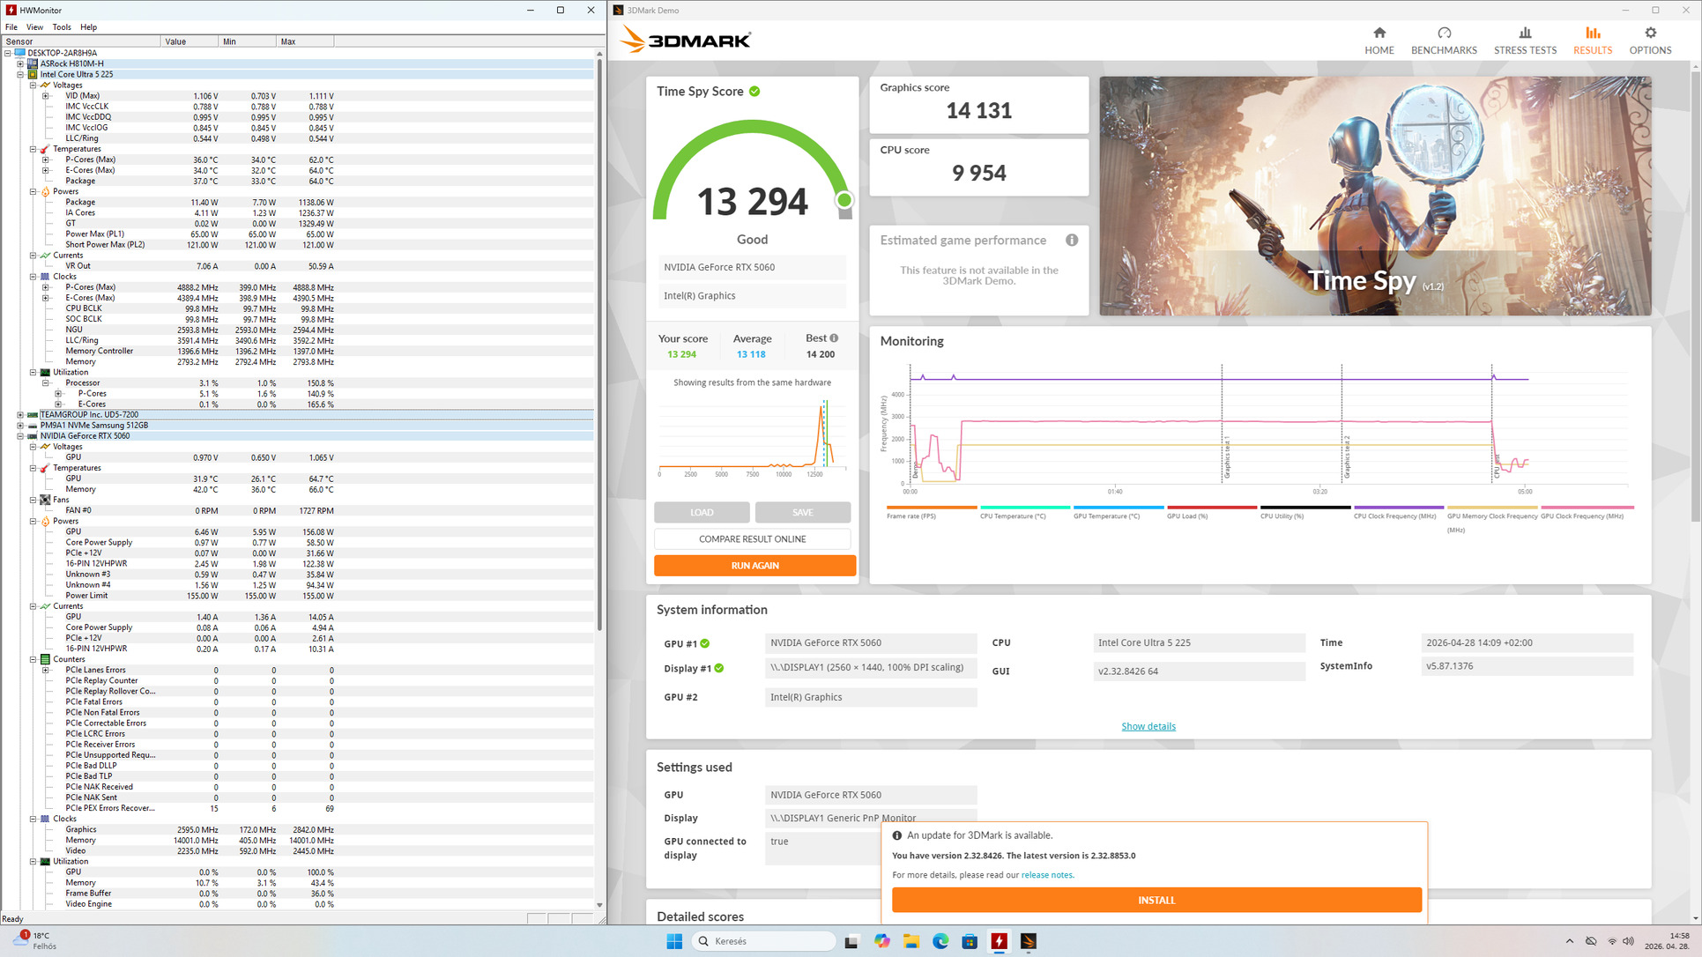Show hidden system tray icons

1570,941
